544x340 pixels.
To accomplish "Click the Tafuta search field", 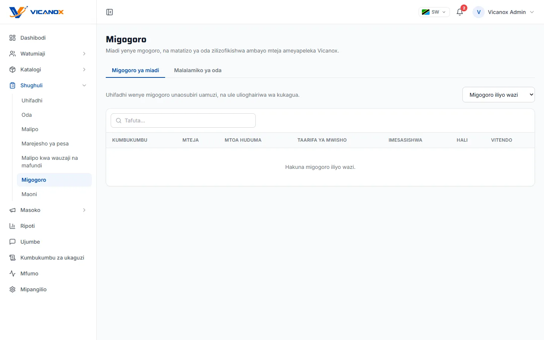I will (x=183, y=121).
